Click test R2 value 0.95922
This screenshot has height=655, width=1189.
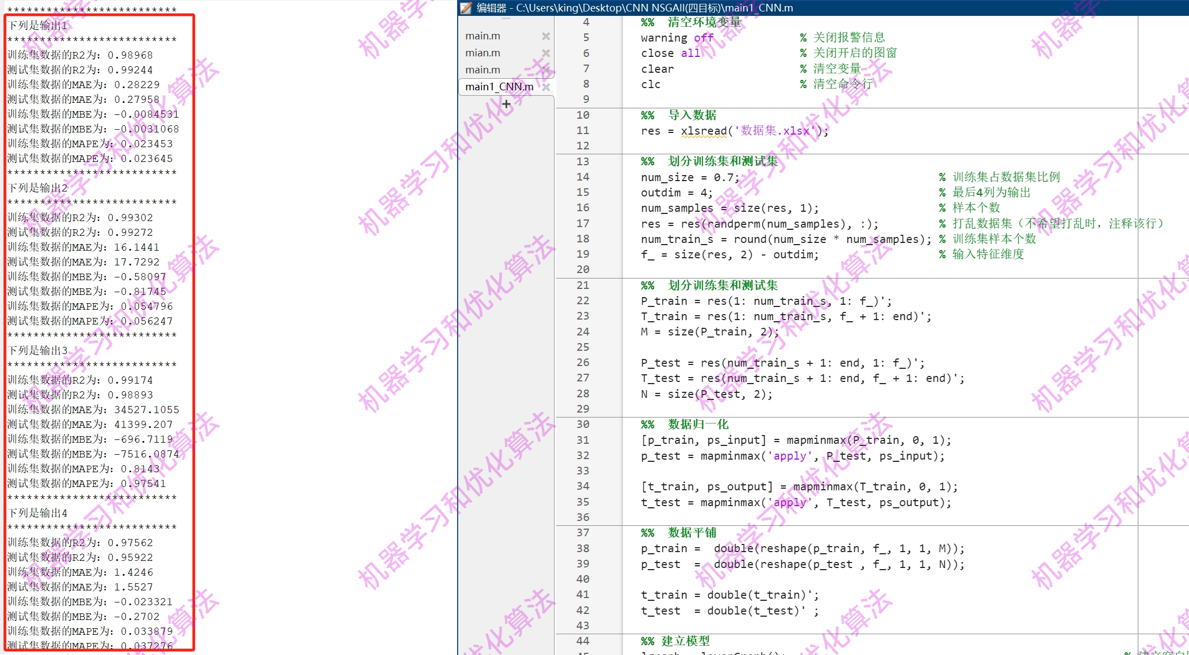(x=130, y=557)
